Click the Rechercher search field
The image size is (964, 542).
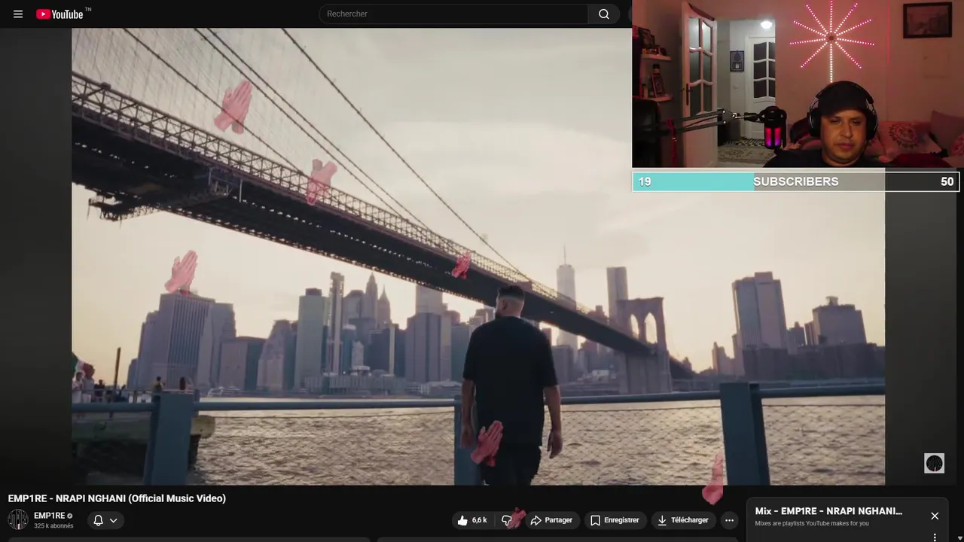453,14
